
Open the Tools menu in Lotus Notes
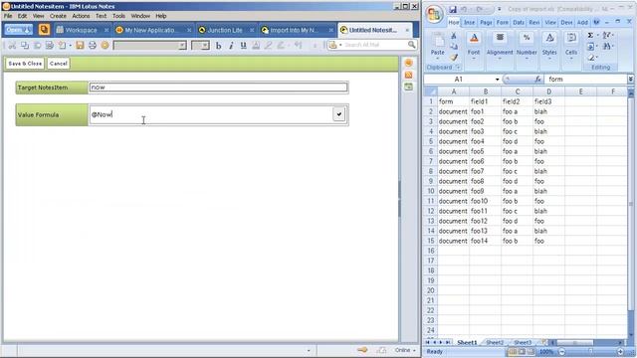pos(118,16)
